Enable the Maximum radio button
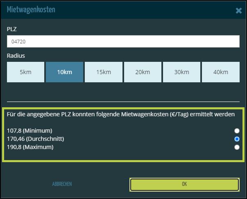 click(x=237, y=147)
